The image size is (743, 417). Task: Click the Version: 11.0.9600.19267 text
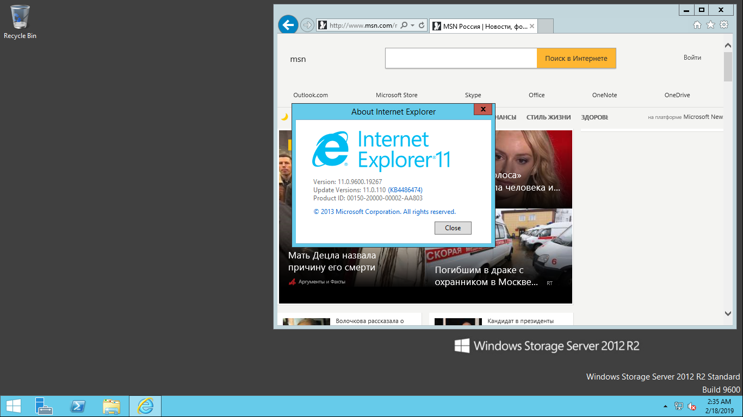tap(348, 182)
